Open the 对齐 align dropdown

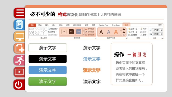(x=144, y=29)
